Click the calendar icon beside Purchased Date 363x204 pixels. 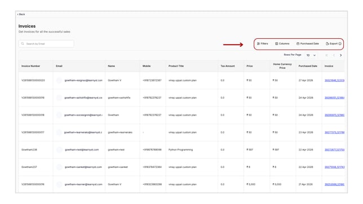[298, 43]
